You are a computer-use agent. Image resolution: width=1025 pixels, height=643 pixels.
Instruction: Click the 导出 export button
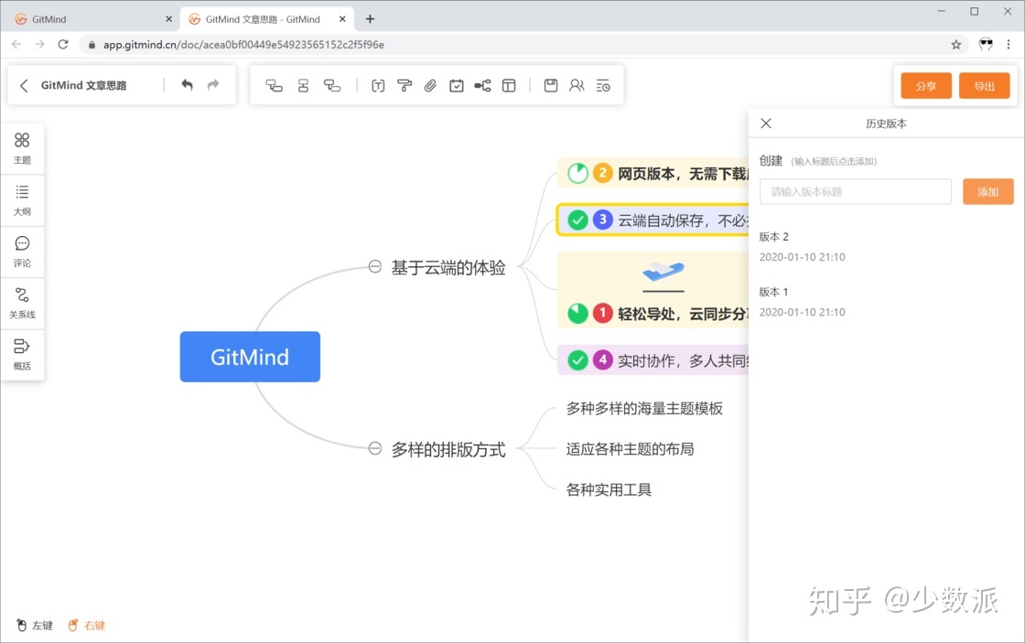[984, 86]
